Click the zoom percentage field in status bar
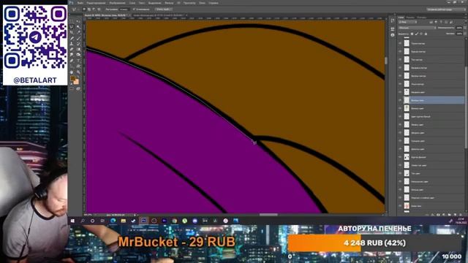This screenshot has width=468, height=263. 88,214
